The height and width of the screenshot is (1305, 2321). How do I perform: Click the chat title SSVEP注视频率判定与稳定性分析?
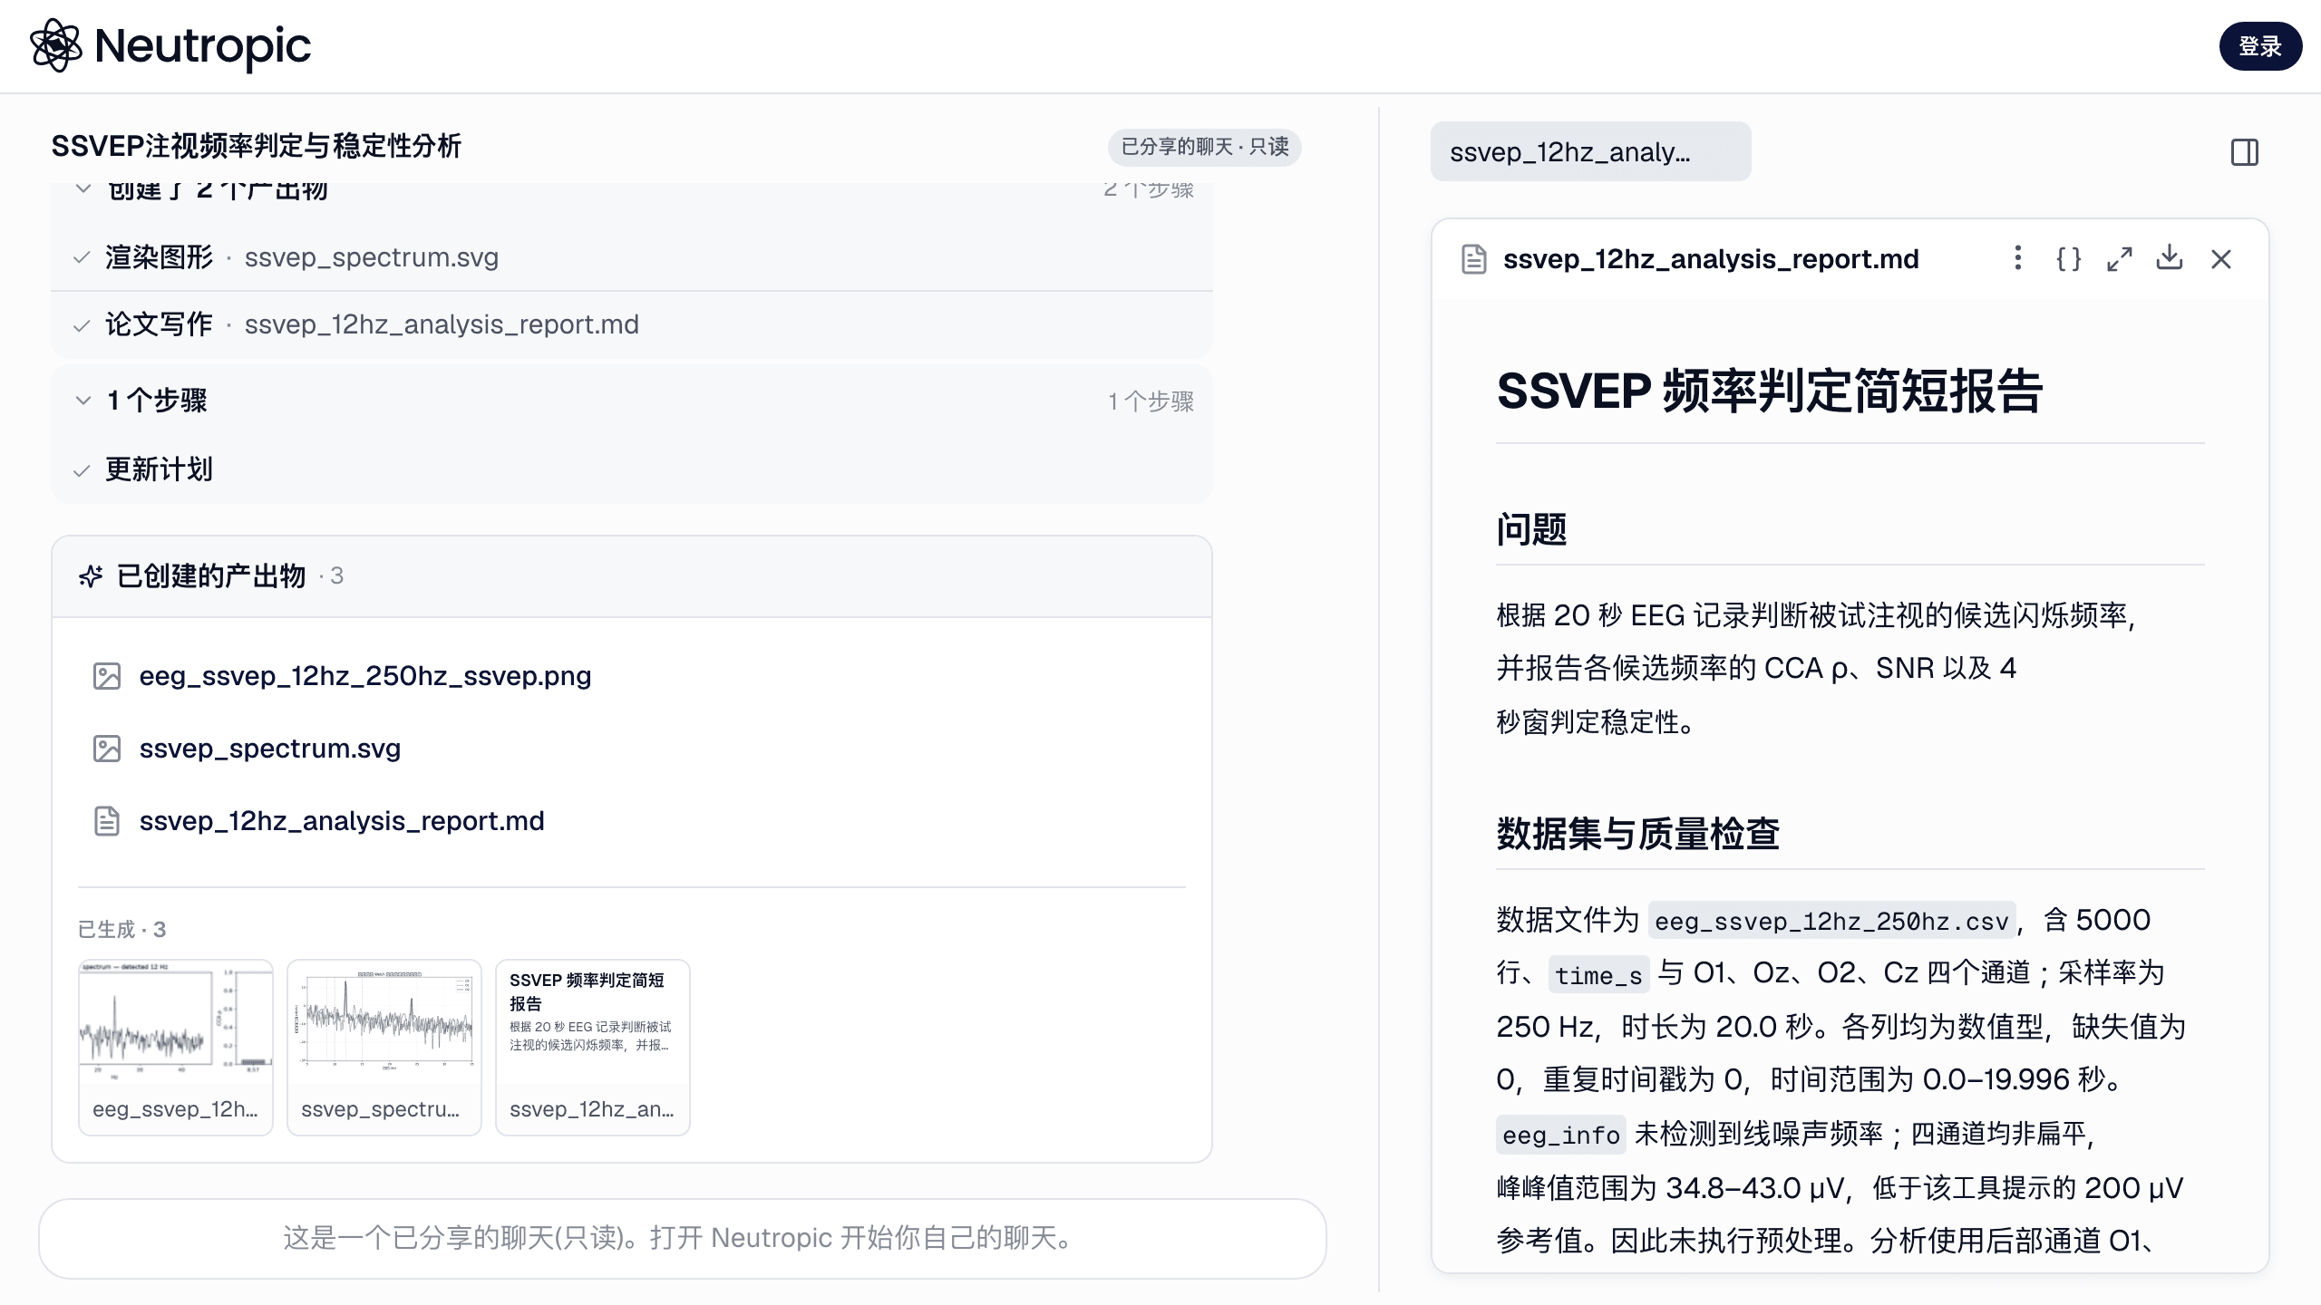257,146
